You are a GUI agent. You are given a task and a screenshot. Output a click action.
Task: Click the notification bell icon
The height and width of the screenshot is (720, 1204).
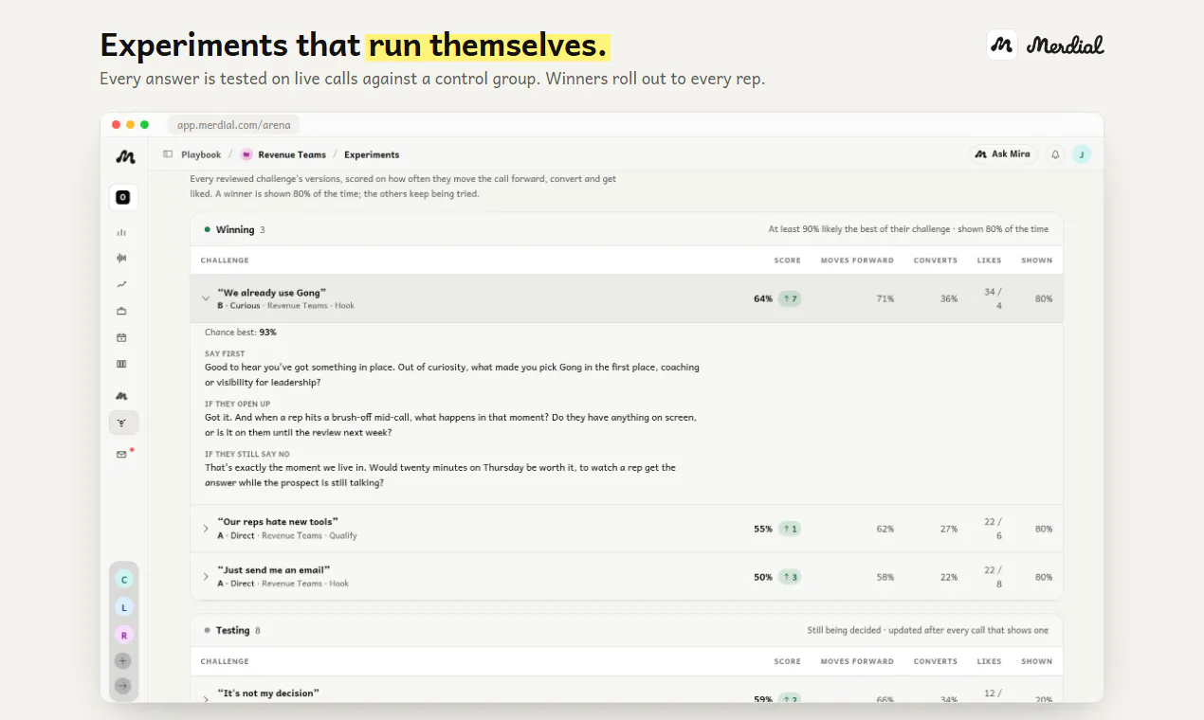pyautogui.click(x=1055, y=154)
